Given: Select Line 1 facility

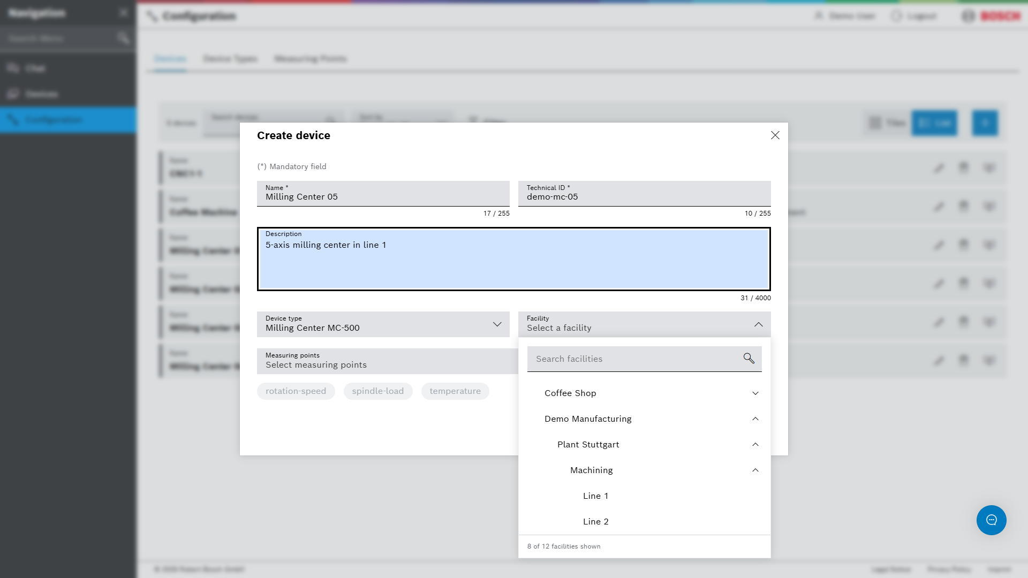Looking at the screenshot, I should (645, 496).
